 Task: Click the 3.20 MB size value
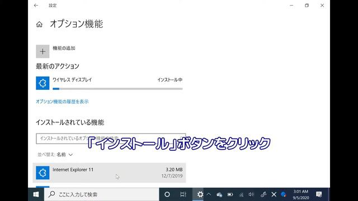coord(174,170)
